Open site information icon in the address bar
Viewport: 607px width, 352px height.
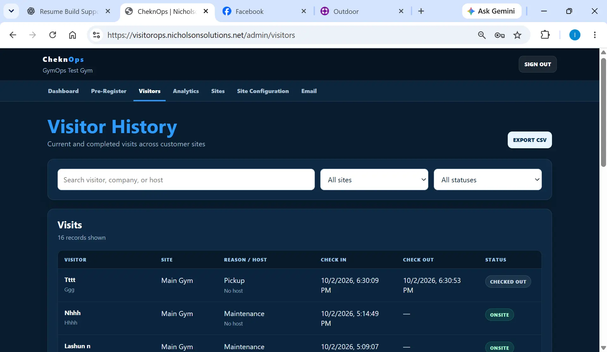point(96,35)
